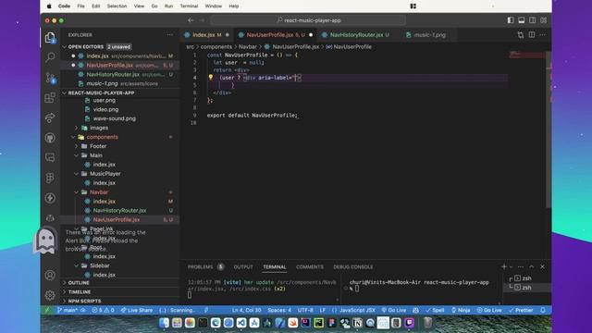Open the Selection menu
The height and width of the screenshot is (333, 592).
[117, 6]
